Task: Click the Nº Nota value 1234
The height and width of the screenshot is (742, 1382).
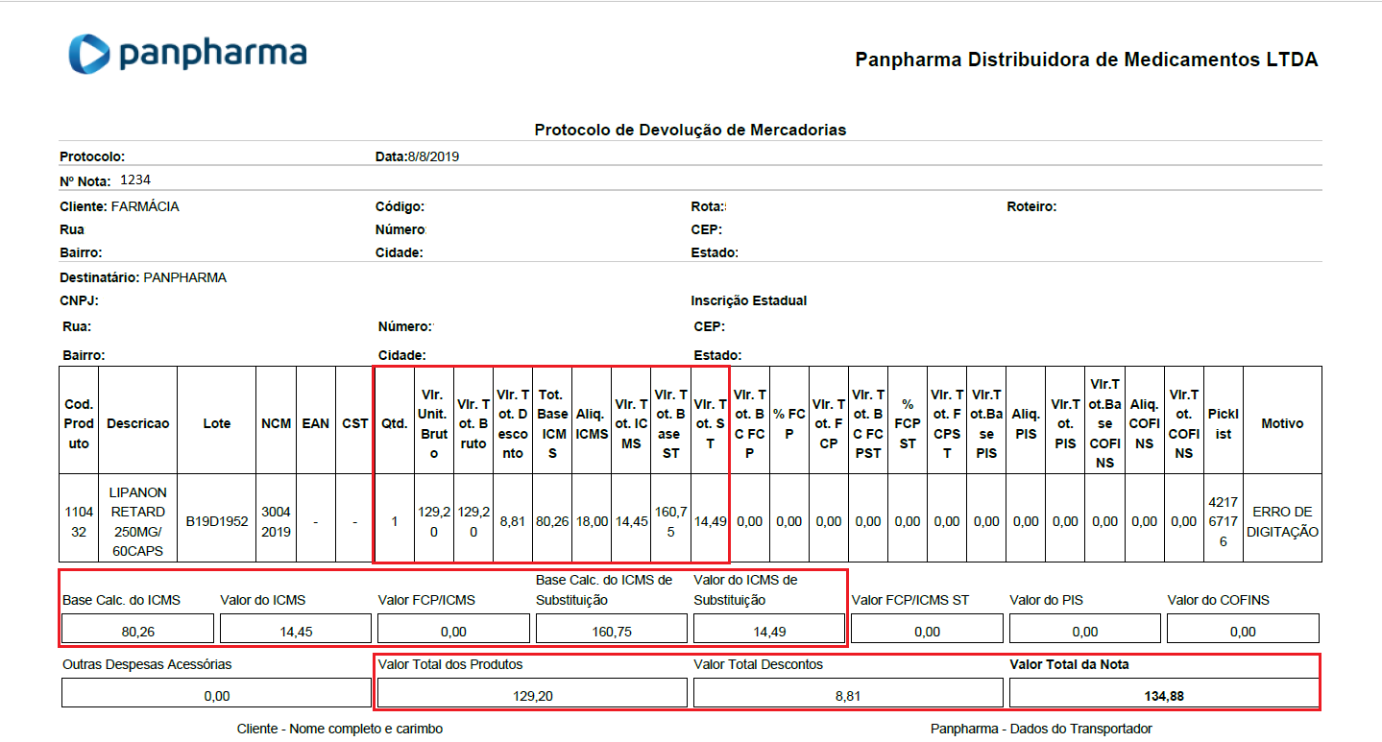Action: [x=135, y=180]
